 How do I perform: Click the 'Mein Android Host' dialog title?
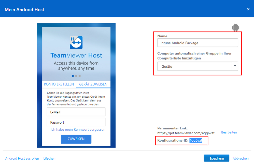pos(24,10)
